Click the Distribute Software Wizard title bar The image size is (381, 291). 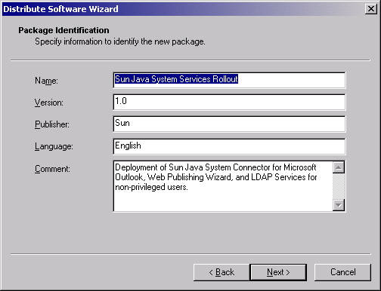coord(183,9)
